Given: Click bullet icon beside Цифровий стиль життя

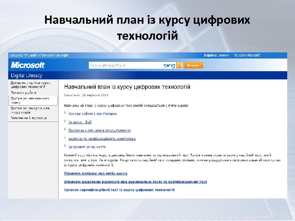Looking at the screenshot, I should [65, 146].
